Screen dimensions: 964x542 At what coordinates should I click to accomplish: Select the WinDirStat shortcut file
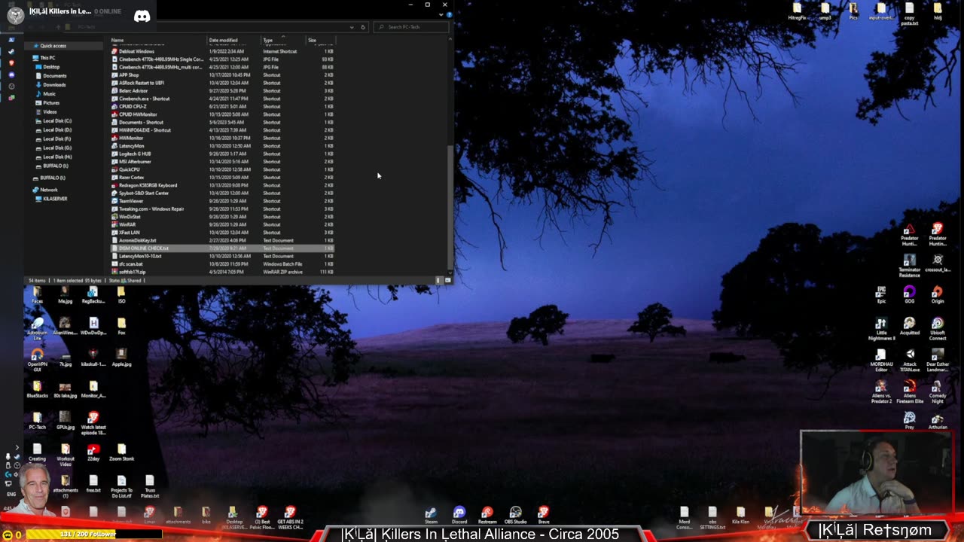tap(222, 217)
